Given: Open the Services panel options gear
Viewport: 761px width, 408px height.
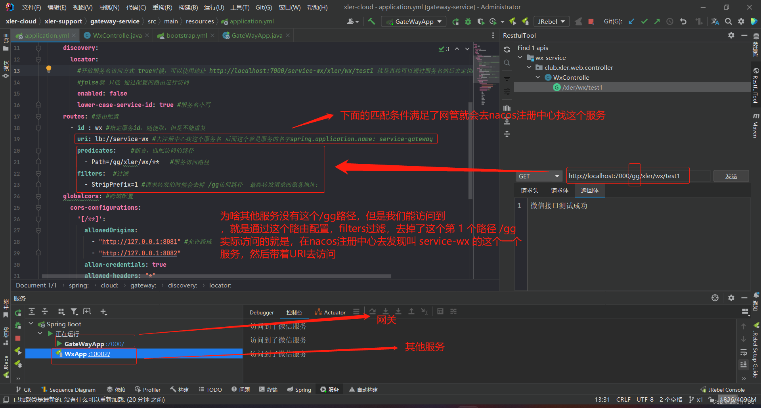Looking at the screenshot, I should (x=731, y=298).
